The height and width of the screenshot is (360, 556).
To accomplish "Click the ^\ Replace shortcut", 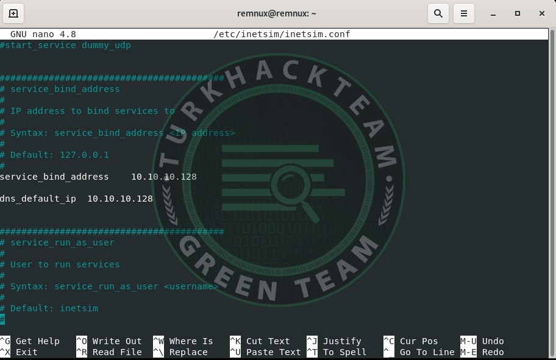I will click(180, 352).
